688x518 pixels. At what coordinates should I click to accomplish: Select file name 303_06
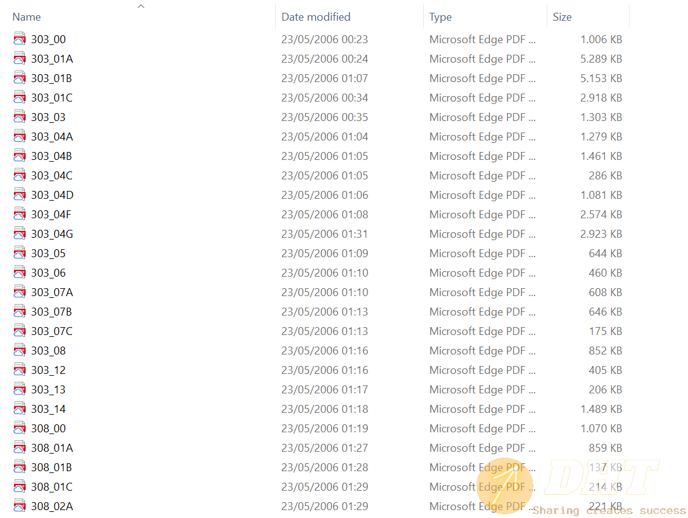(48, 273)
